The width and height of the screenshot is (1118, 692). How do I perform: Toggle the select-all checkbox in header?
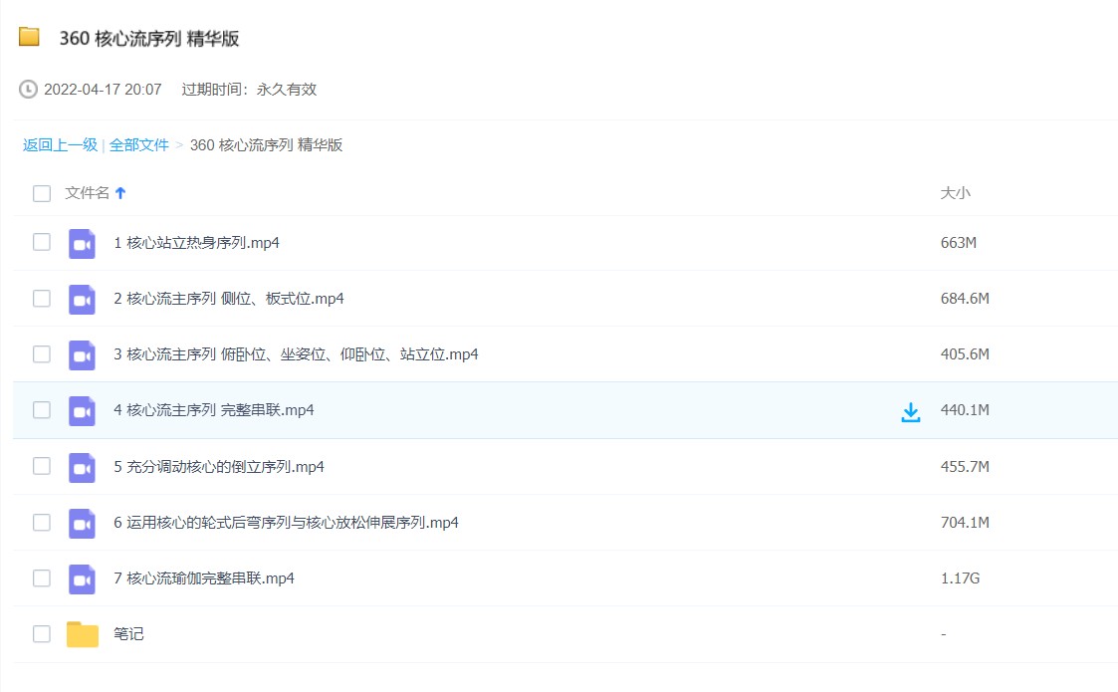click(42, 193)
